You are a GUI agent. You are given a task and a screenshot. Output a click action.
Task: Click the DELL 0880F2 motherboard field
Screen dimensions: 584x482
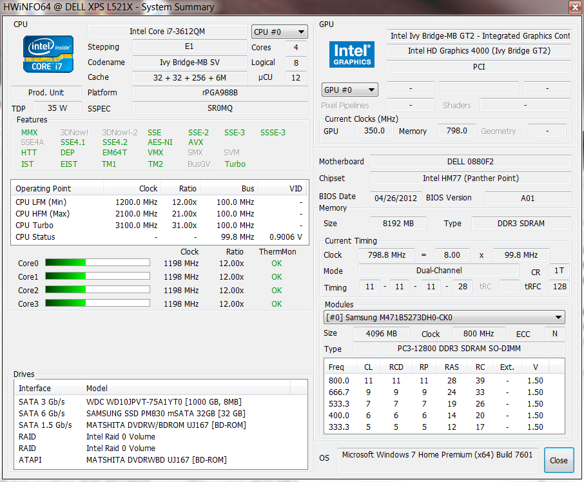click(x=471, y=162)
